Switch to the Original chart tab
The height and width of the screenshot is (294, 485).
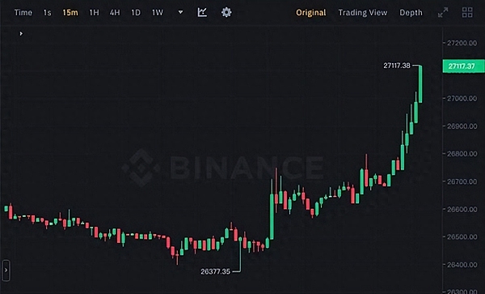point(311,13)
